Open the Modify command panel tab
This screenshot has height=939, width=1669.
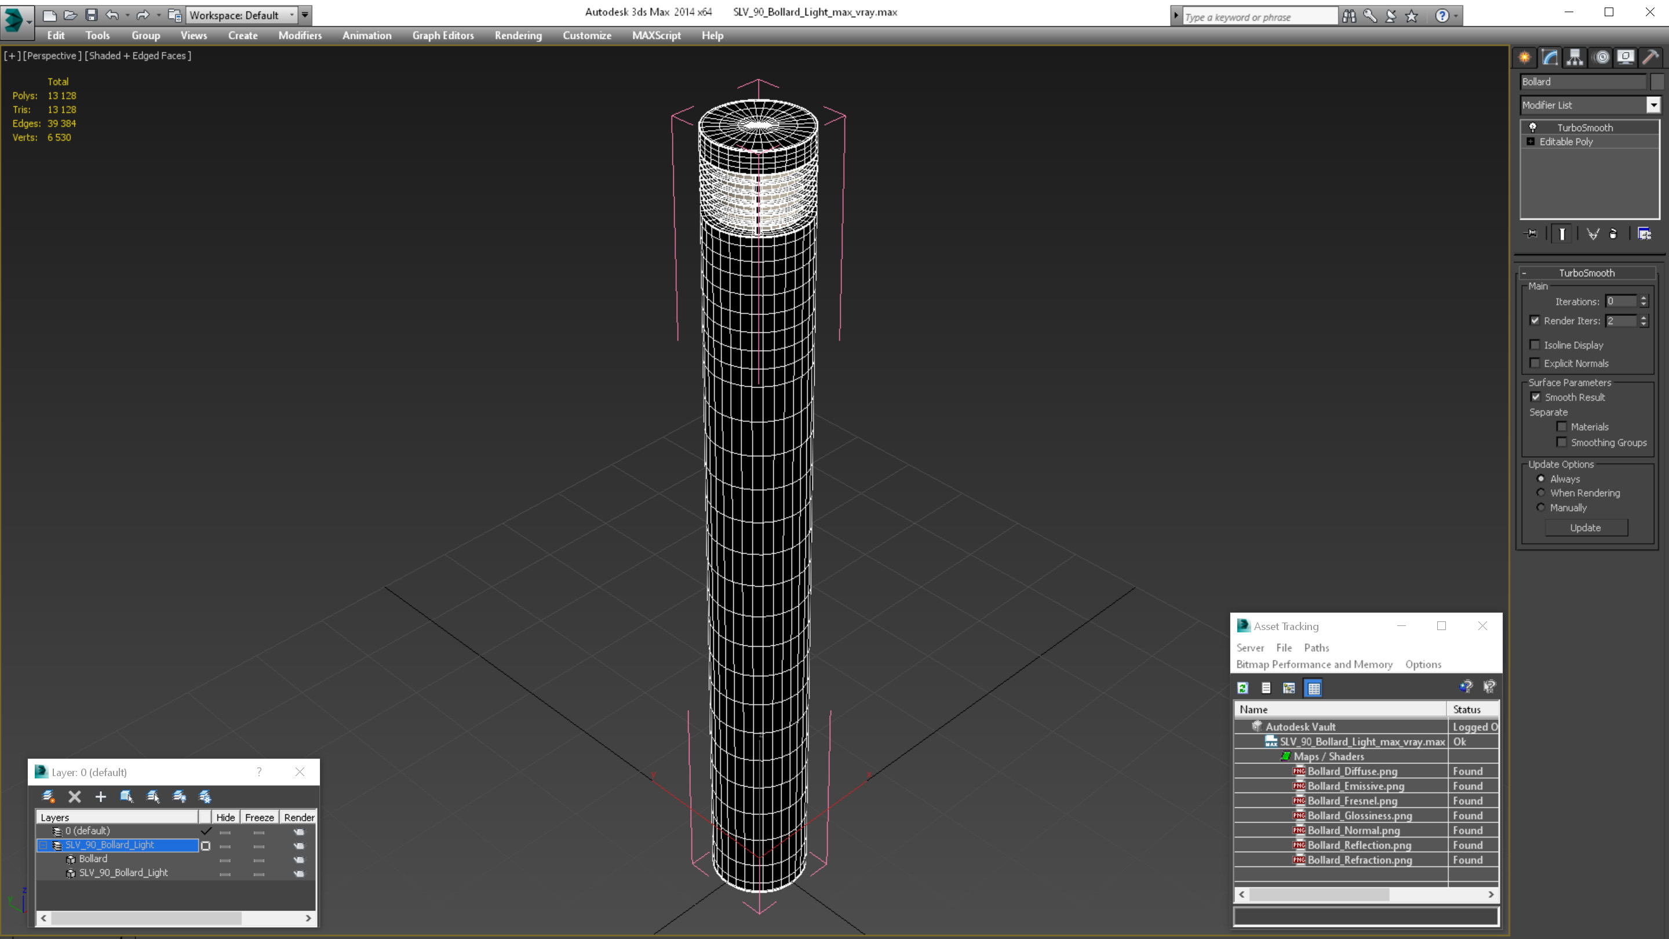[1550, 57]
